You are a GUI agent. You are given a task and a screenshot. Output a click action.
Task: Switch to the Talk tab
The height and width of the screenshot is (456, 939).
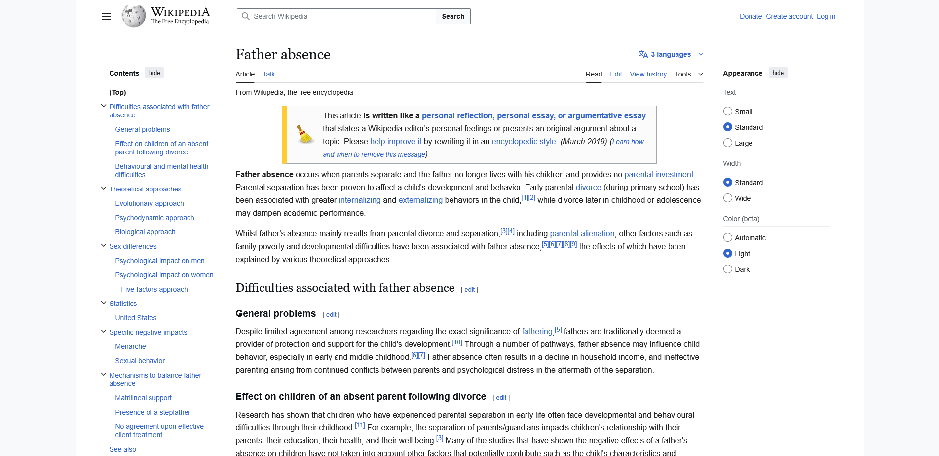click(x=269, y=74)
